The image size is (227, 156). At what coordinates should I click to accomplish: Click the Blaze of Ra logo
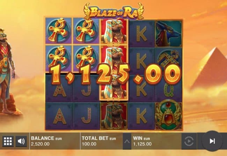point(114,12)
